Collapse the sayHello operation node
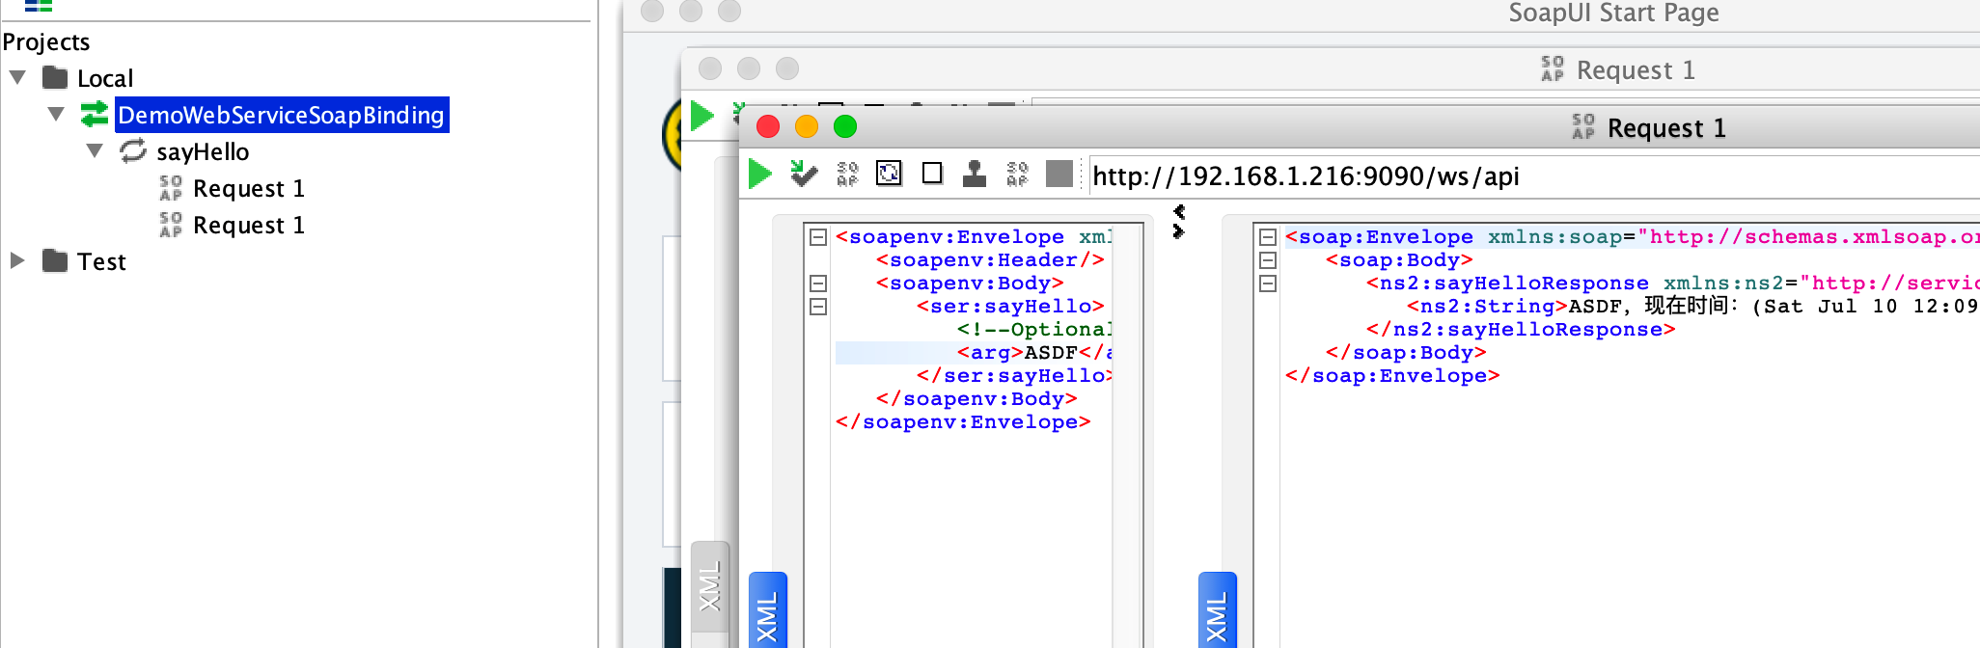Viewport: 1980px width, 648px height. click(95, 150)
